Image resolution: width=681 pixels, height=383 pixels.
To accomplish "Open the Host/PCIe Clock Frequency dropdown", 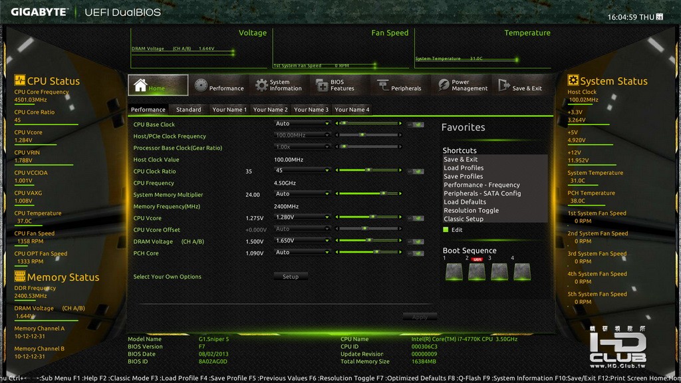I will [302, 136].
